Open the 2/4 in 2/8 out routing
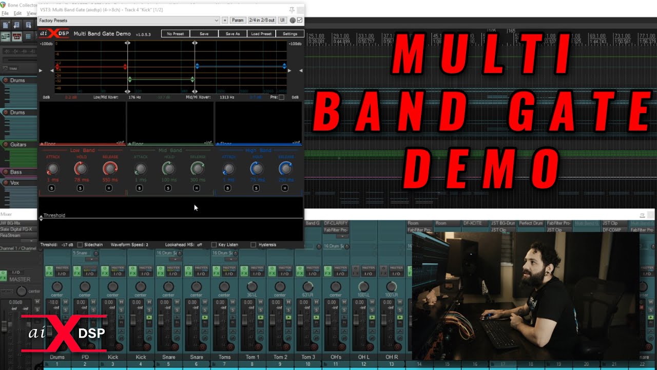The width and height of the screenshot is (657, 370). pos(262,20)
